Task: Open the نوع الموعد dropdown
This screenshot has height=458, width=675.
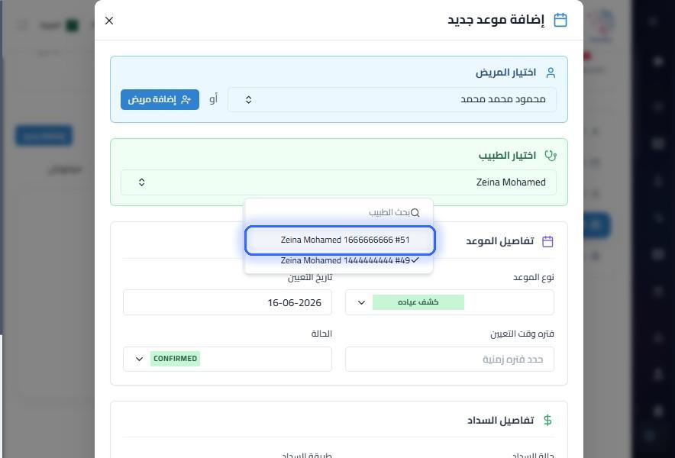Action: [450, 302]
